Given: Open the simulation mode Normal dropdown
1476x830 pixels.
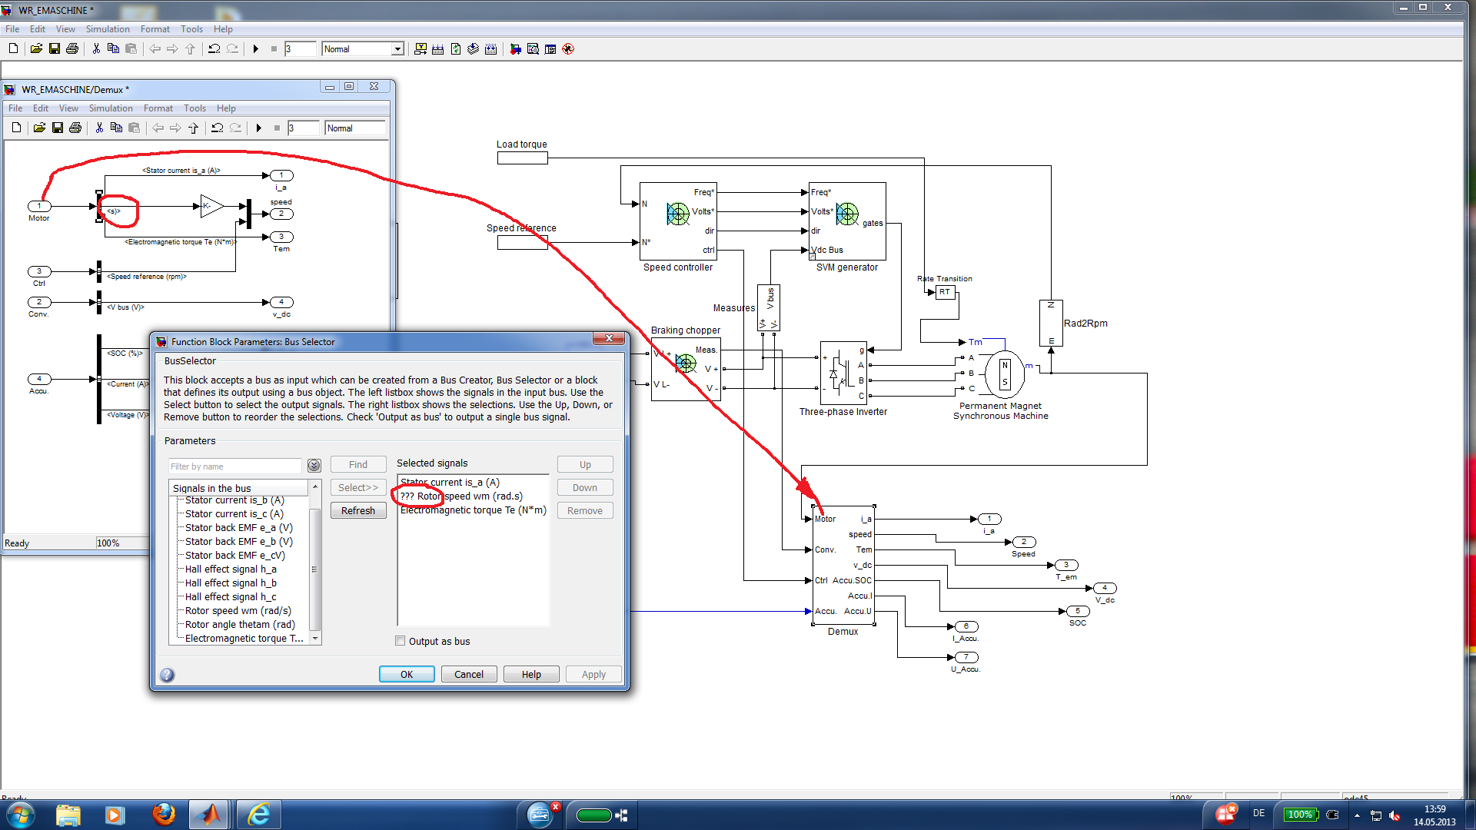Looking at the screenshot, I should pos(397,49).
